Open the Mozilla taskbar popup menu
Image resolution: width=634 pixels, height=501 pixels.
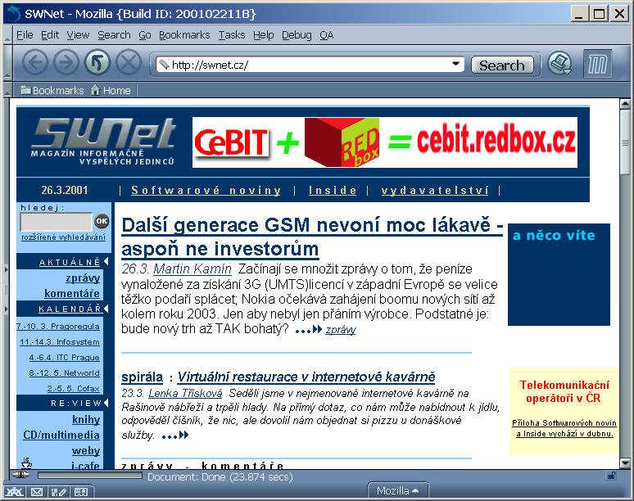(398, 491)
